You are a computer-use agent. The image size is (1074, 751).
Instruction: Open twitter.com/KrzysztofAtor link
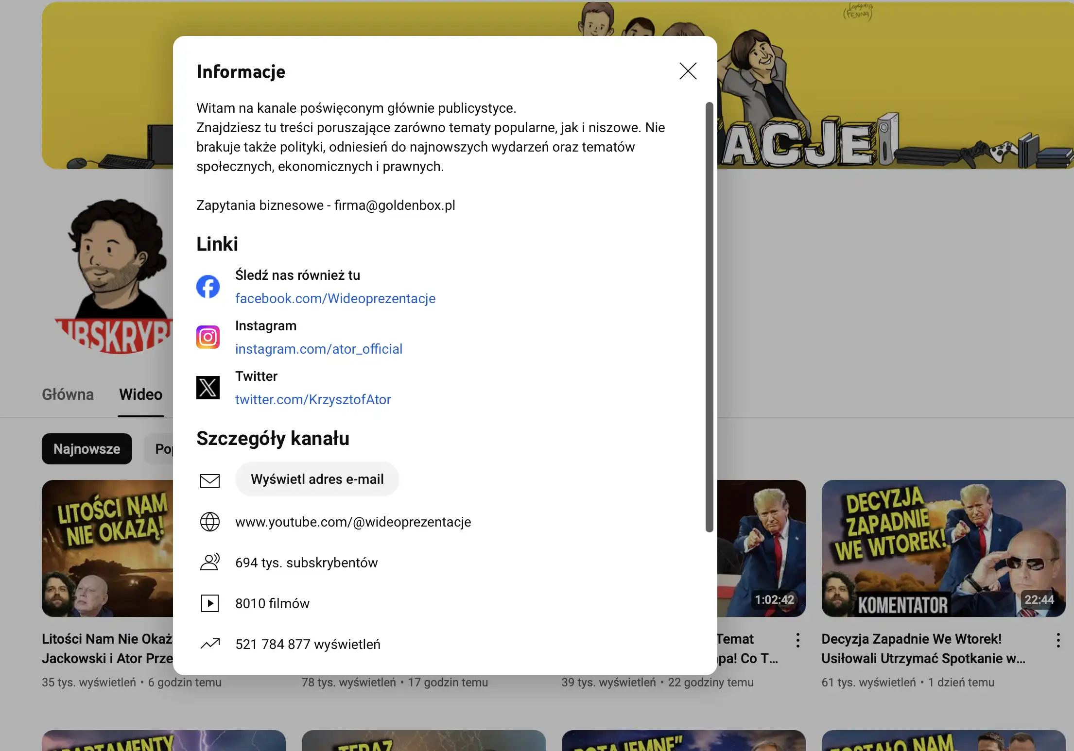(313, 399)
